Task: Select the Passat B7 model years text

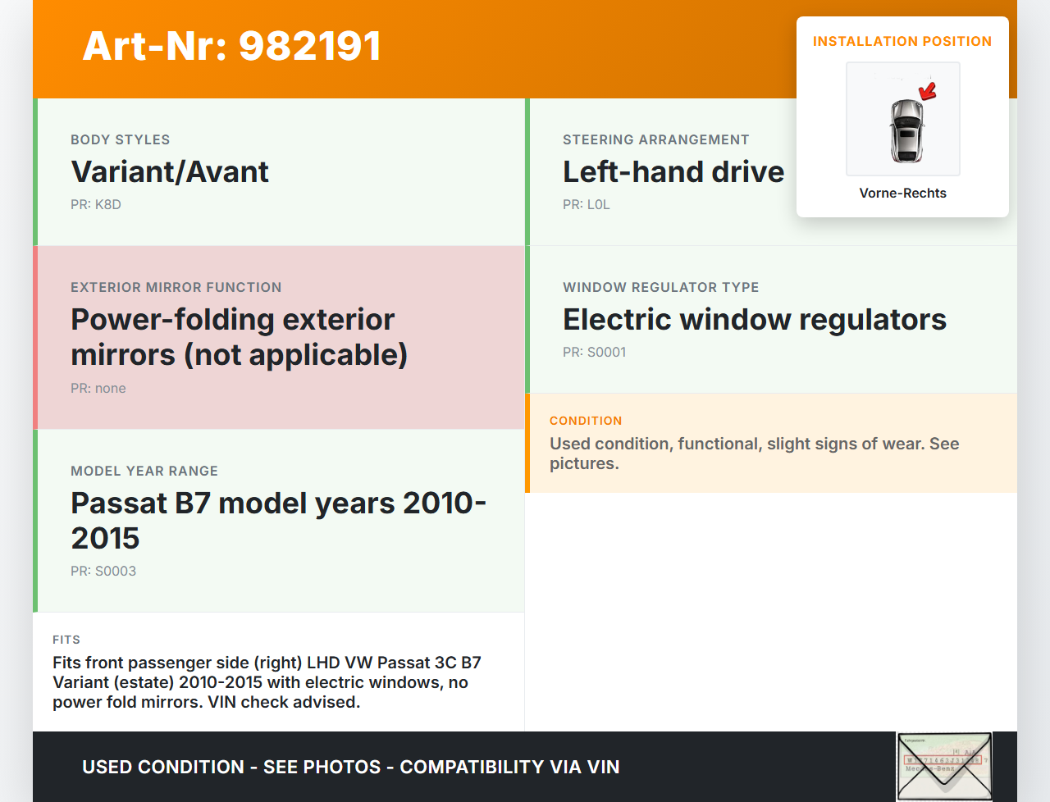Action: coord(279,521)
